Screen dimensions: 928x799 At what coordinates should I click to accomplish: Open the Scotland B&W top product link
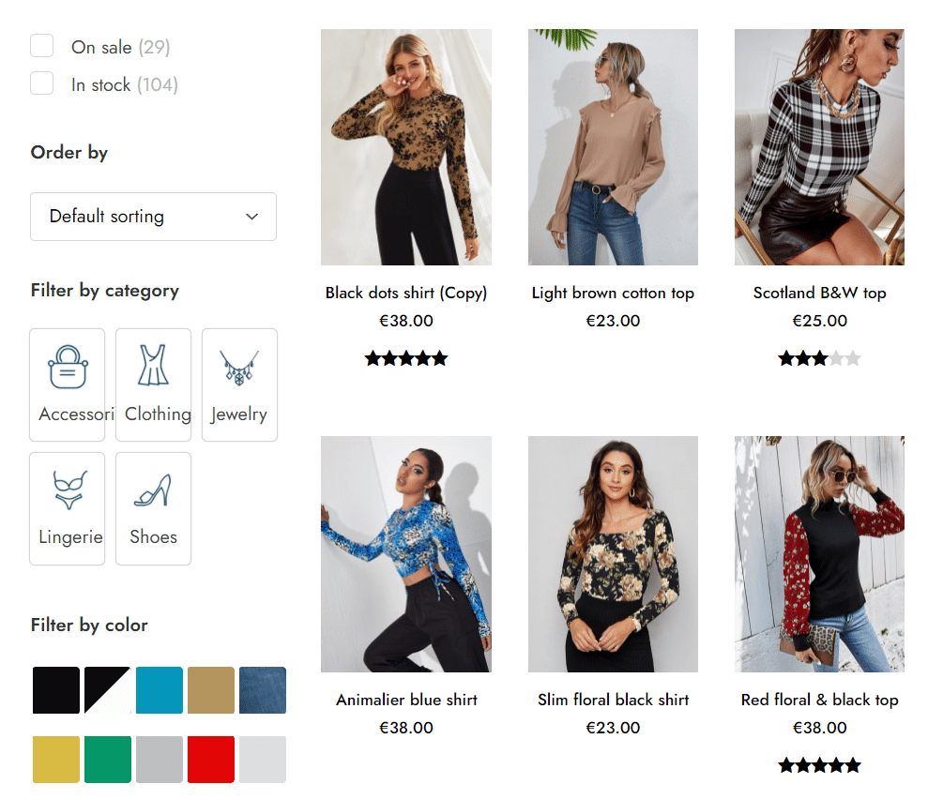coord(819,293)
